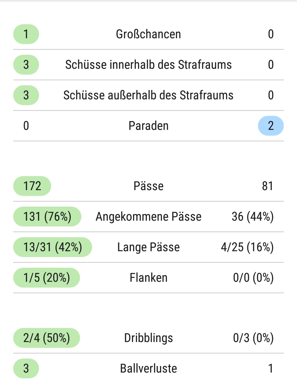Tap the Dribblings stat label
Screen dimensions: 297x380
[148, 338]
